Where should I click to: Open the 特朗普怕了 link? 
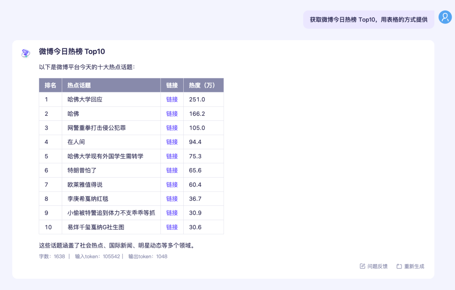click(172, 170)
